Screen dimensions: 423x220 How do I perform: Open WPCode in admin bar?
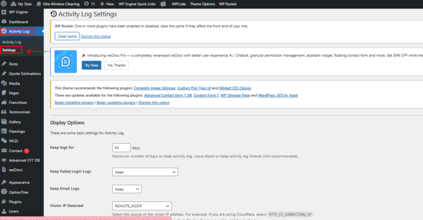[178, 4]
